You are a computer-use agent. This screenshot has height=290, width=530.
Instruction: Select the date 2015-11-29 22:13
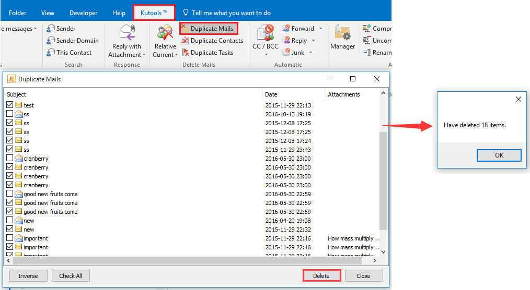tap(288, 105)
